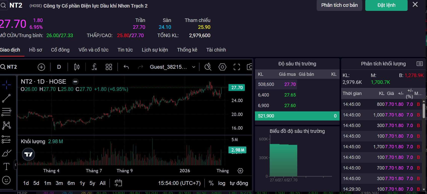Select the trend line drawing tool
427x194 pixels.
tap(6, 98)
